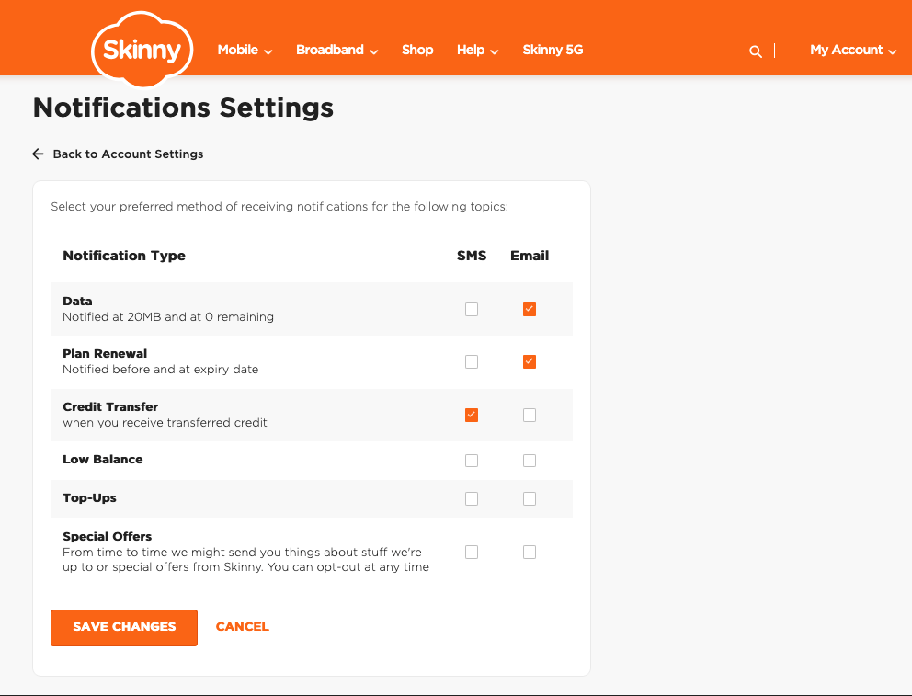The width and height of the screenshot is (912, 696).
Task: Turn on Email for Top-Ups
Action: point(530,499)
